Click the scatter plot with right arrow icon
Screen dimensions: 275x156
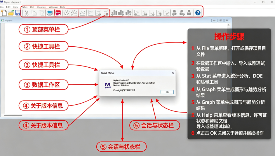[145, 13]
